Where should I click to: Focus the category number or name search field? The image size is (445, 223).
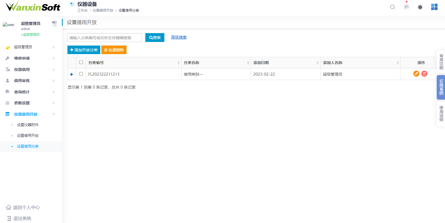104,38
